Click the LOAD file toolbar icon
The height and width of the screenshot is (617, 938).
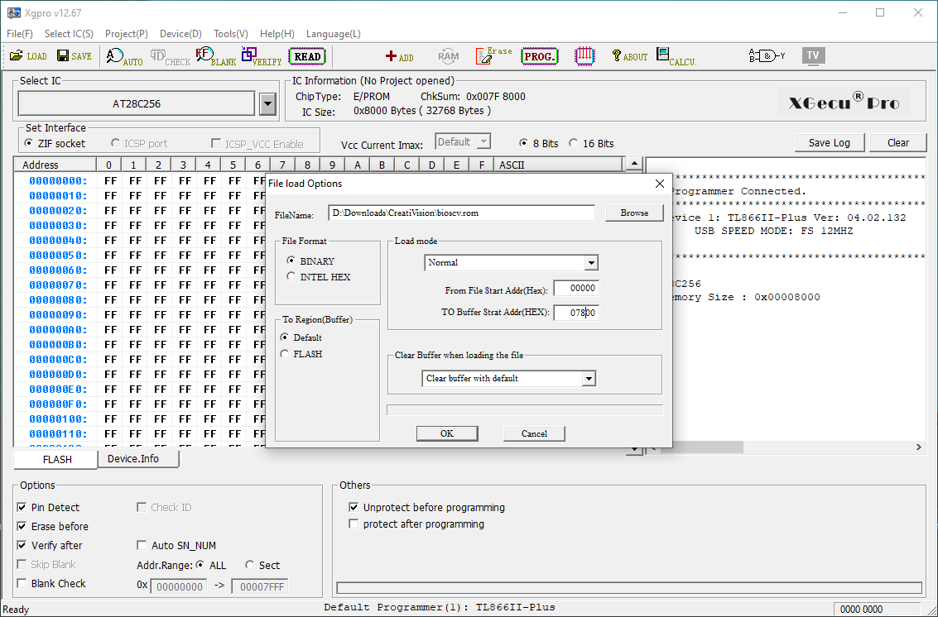(27, 56)
